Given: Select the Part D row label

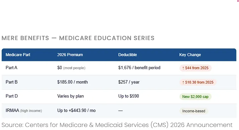Looking at the screenshot, I should pos(12,96).
